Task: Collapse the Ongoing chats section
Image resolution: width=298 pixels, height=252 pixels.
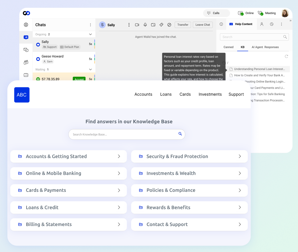Action: coord(90,34)
